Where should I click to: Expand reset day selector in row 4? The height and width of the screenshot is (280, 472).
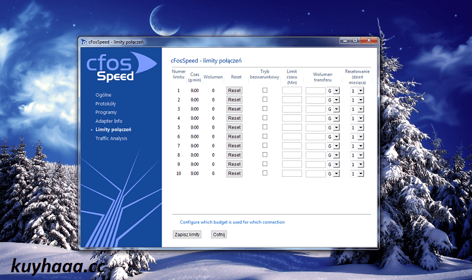pos(358,118)
